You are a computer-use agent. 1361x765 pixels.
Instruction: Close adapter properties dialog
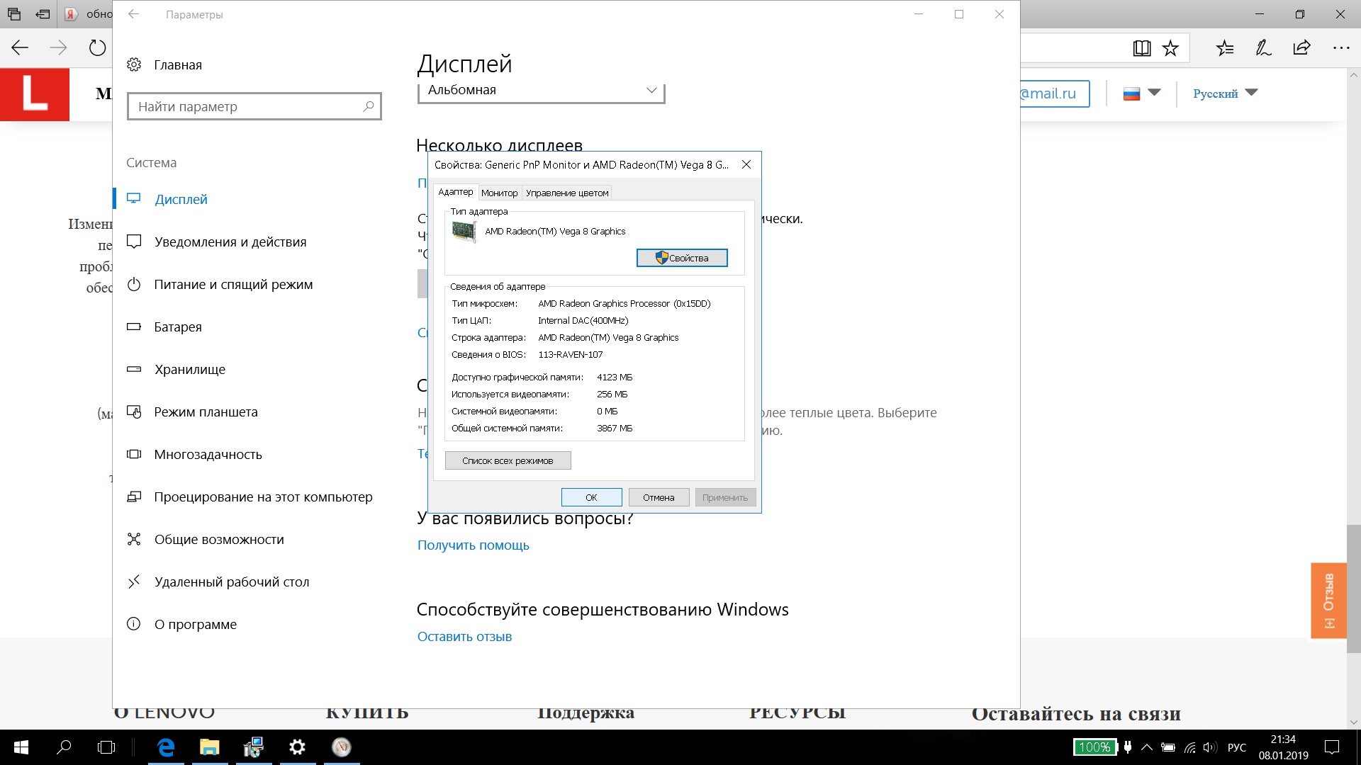coord(746,164)
